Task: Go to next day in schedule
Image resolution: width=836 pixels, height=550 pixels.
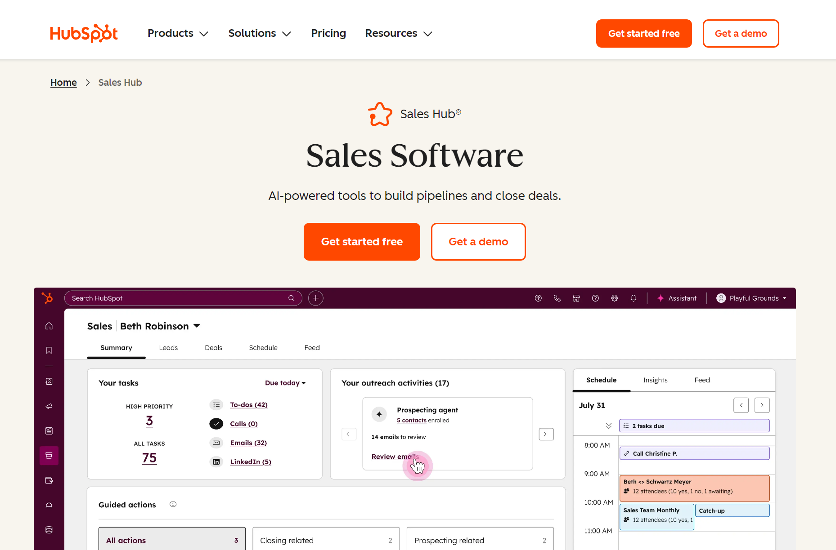Action: point(762,405)
